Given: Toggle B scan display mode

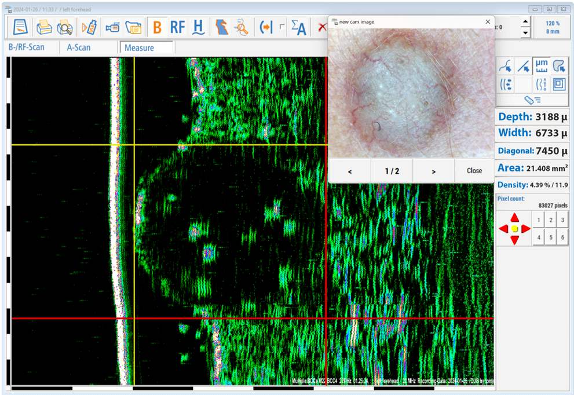Looking at the screenshot, I should pyautogui.click(x=156, y=27).
